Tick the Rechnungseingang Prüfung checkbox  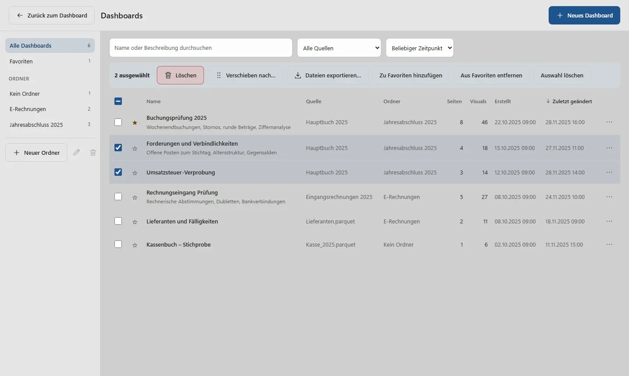point(118,197)
